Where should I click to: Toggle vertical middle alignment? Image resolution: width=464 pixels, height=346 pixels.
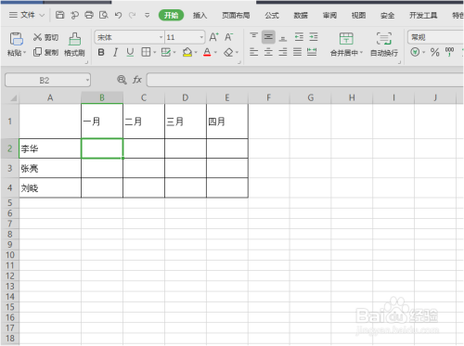click(x=268, y=37)
